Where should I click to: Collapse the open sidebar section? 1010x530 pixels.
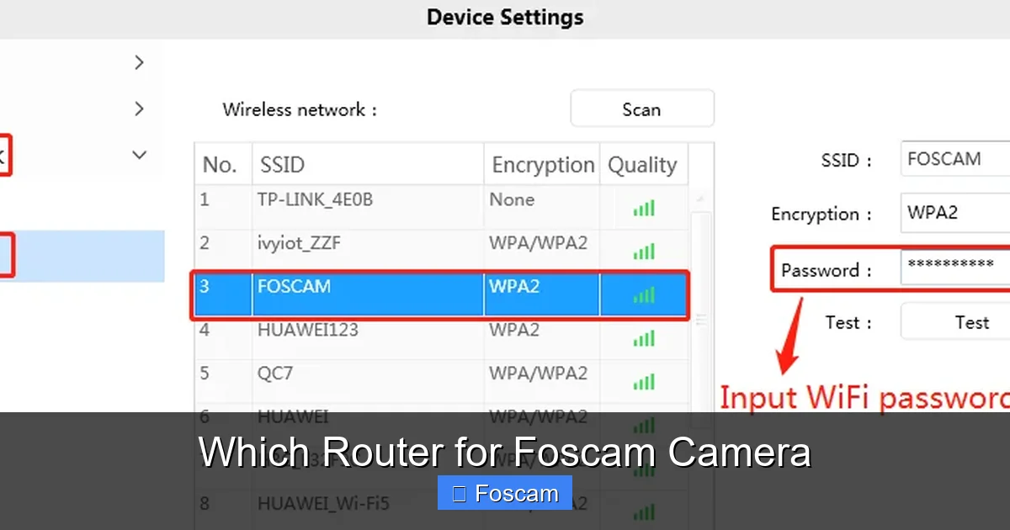[138, 155]
